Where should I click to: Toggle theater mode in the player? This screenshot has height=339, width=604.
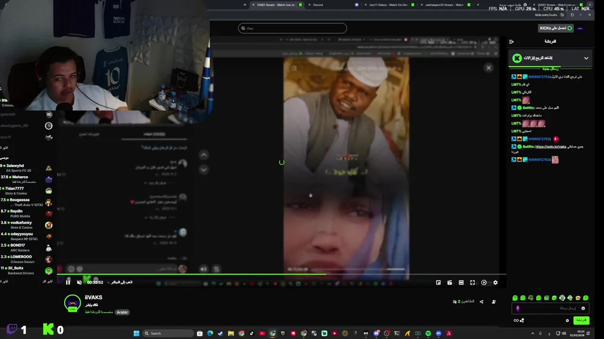click(461, 282)
